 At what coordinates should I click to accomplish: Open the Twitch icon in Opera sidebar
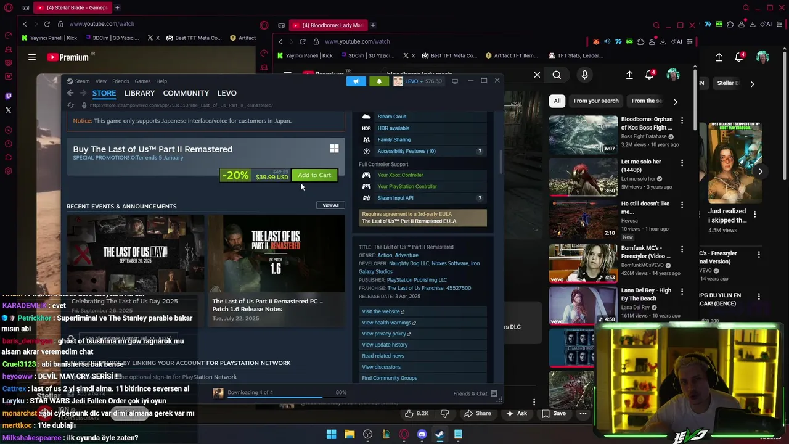(x=8, y=96)
